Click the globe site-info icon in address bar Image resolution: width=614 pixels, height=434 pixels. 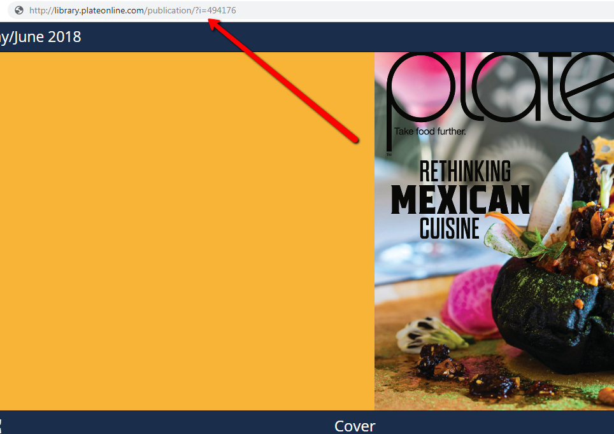tap(19, 11)
